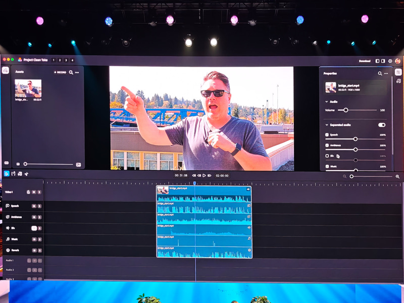Select the bridge_start.mp4 properties thumbnail
Screen dimensions: 404x303
pos(330,87)
